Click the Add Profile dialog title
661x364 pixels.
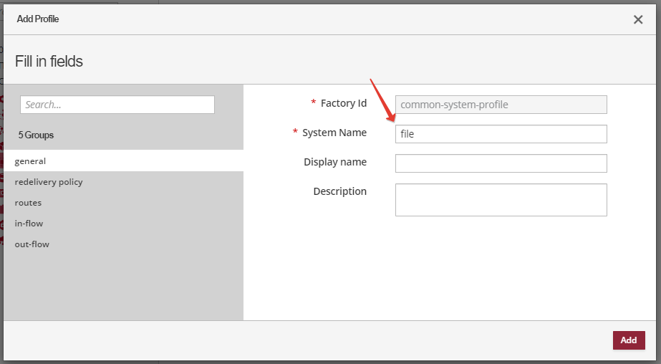[x=38, y=19]
